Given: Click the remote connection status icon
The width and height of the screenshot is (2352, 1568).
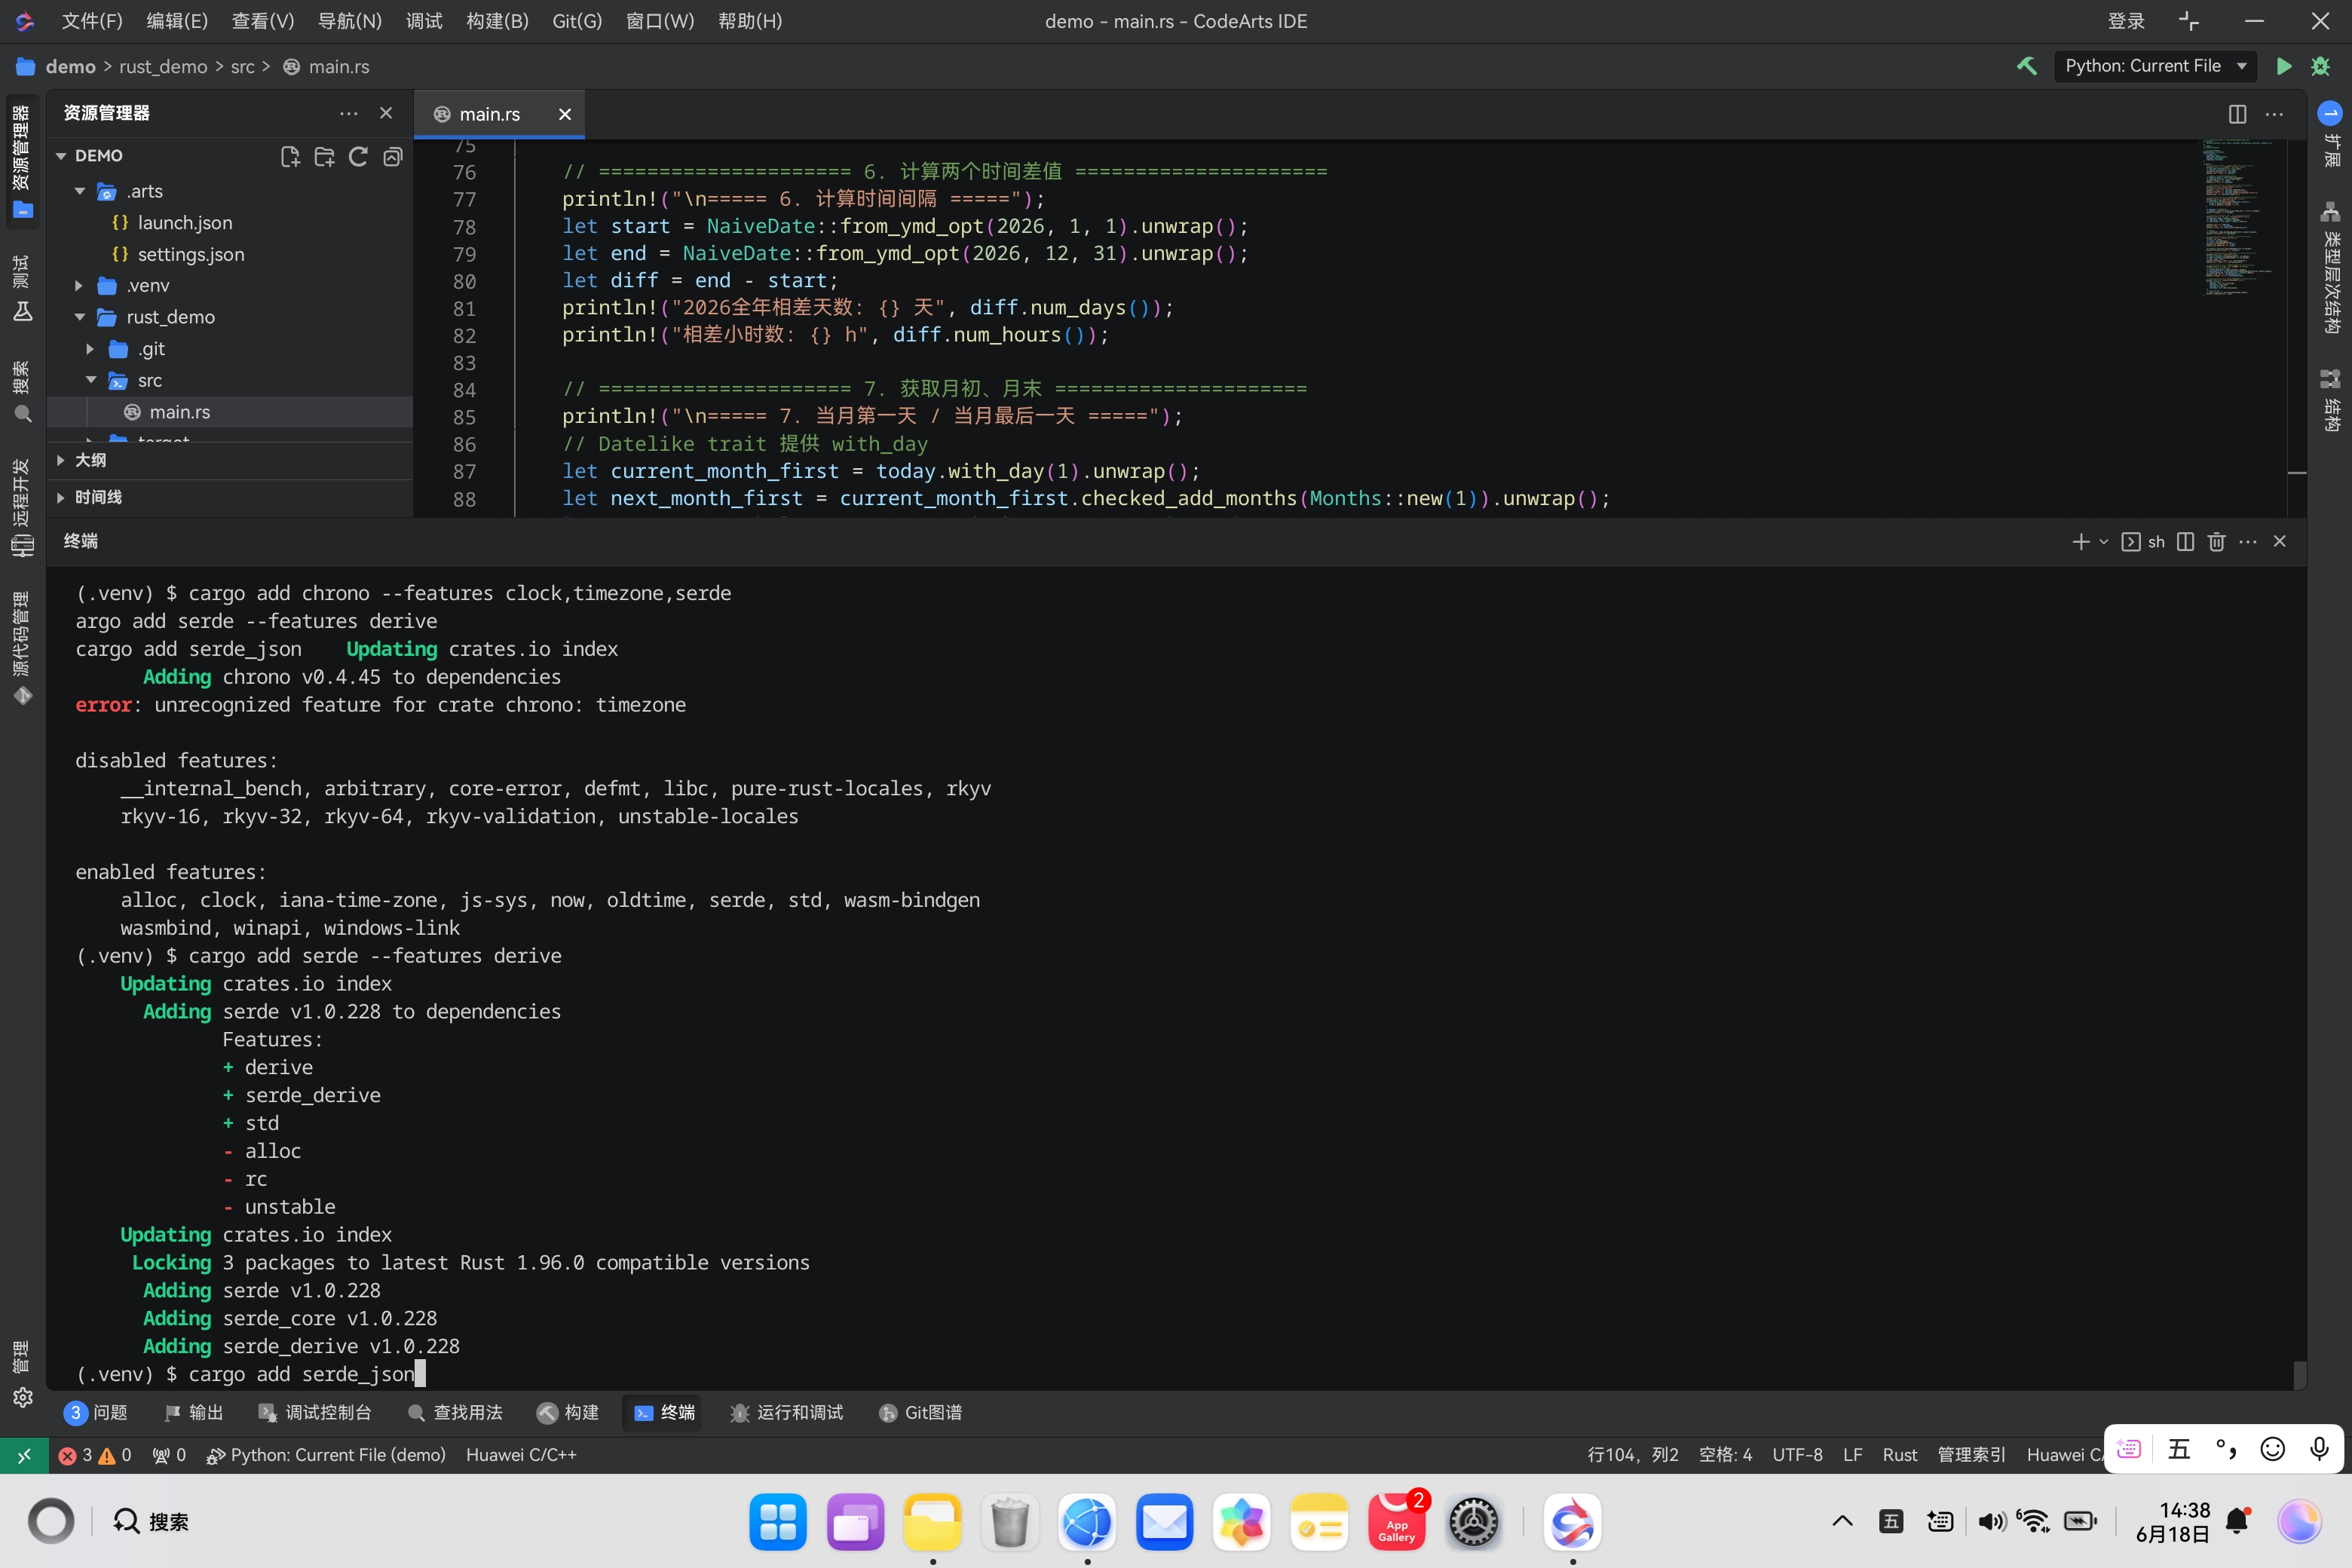Looking at the screenshot, I should [x=23, y=1455].
